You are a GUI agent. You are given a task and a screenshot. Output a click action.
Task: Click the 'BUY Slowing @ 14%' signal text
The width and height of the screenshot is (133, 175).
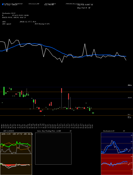[42, 24]
